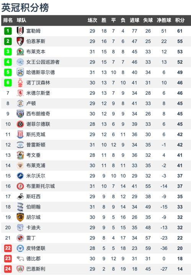Click the Fulham club crest icon

tap(20, 31)
